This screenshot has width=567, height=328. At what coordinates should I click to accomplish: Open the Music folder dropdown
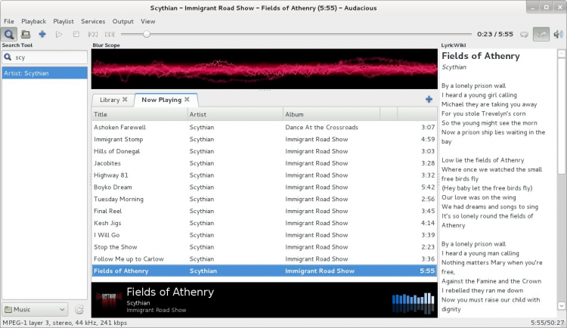point(36,309)
